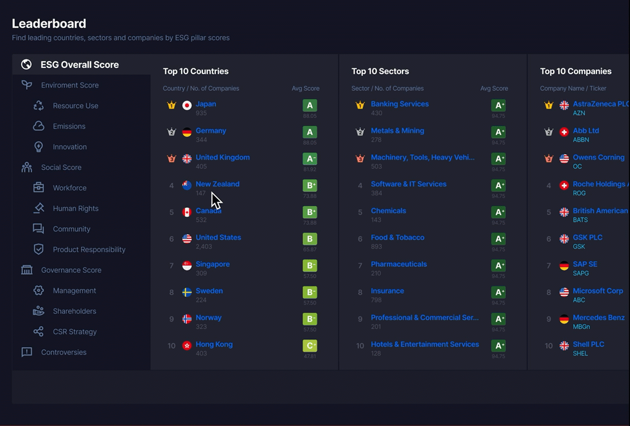The image size is (630, 426).
Task: Open the Japan country link
Action: point(206,104)
